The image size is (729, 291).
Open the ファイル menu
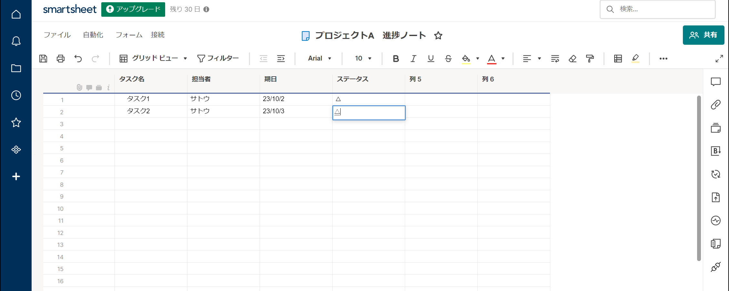pos(57,35)
